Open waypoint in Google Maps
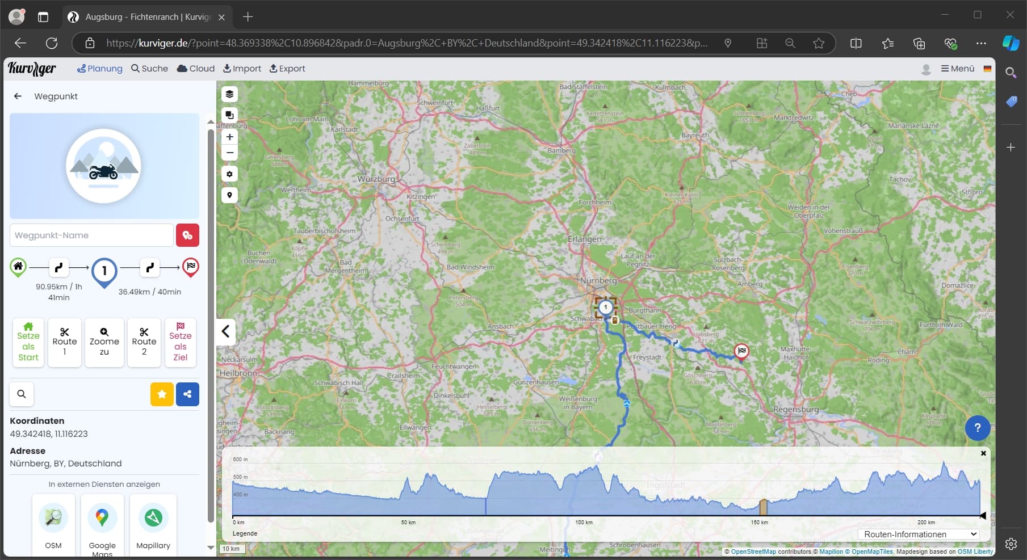This screenshot has width=1027, height=560. [102, 525]
